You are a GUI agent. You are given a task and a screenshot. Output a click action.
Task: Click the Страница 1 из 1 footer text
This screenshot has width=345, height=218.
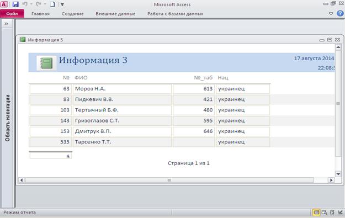[189, 163]
